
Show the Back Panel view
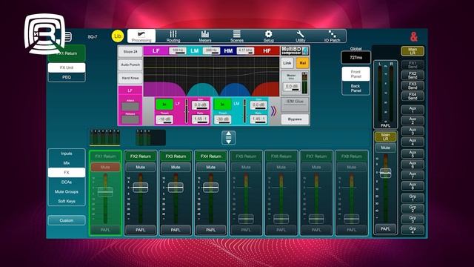355,88
